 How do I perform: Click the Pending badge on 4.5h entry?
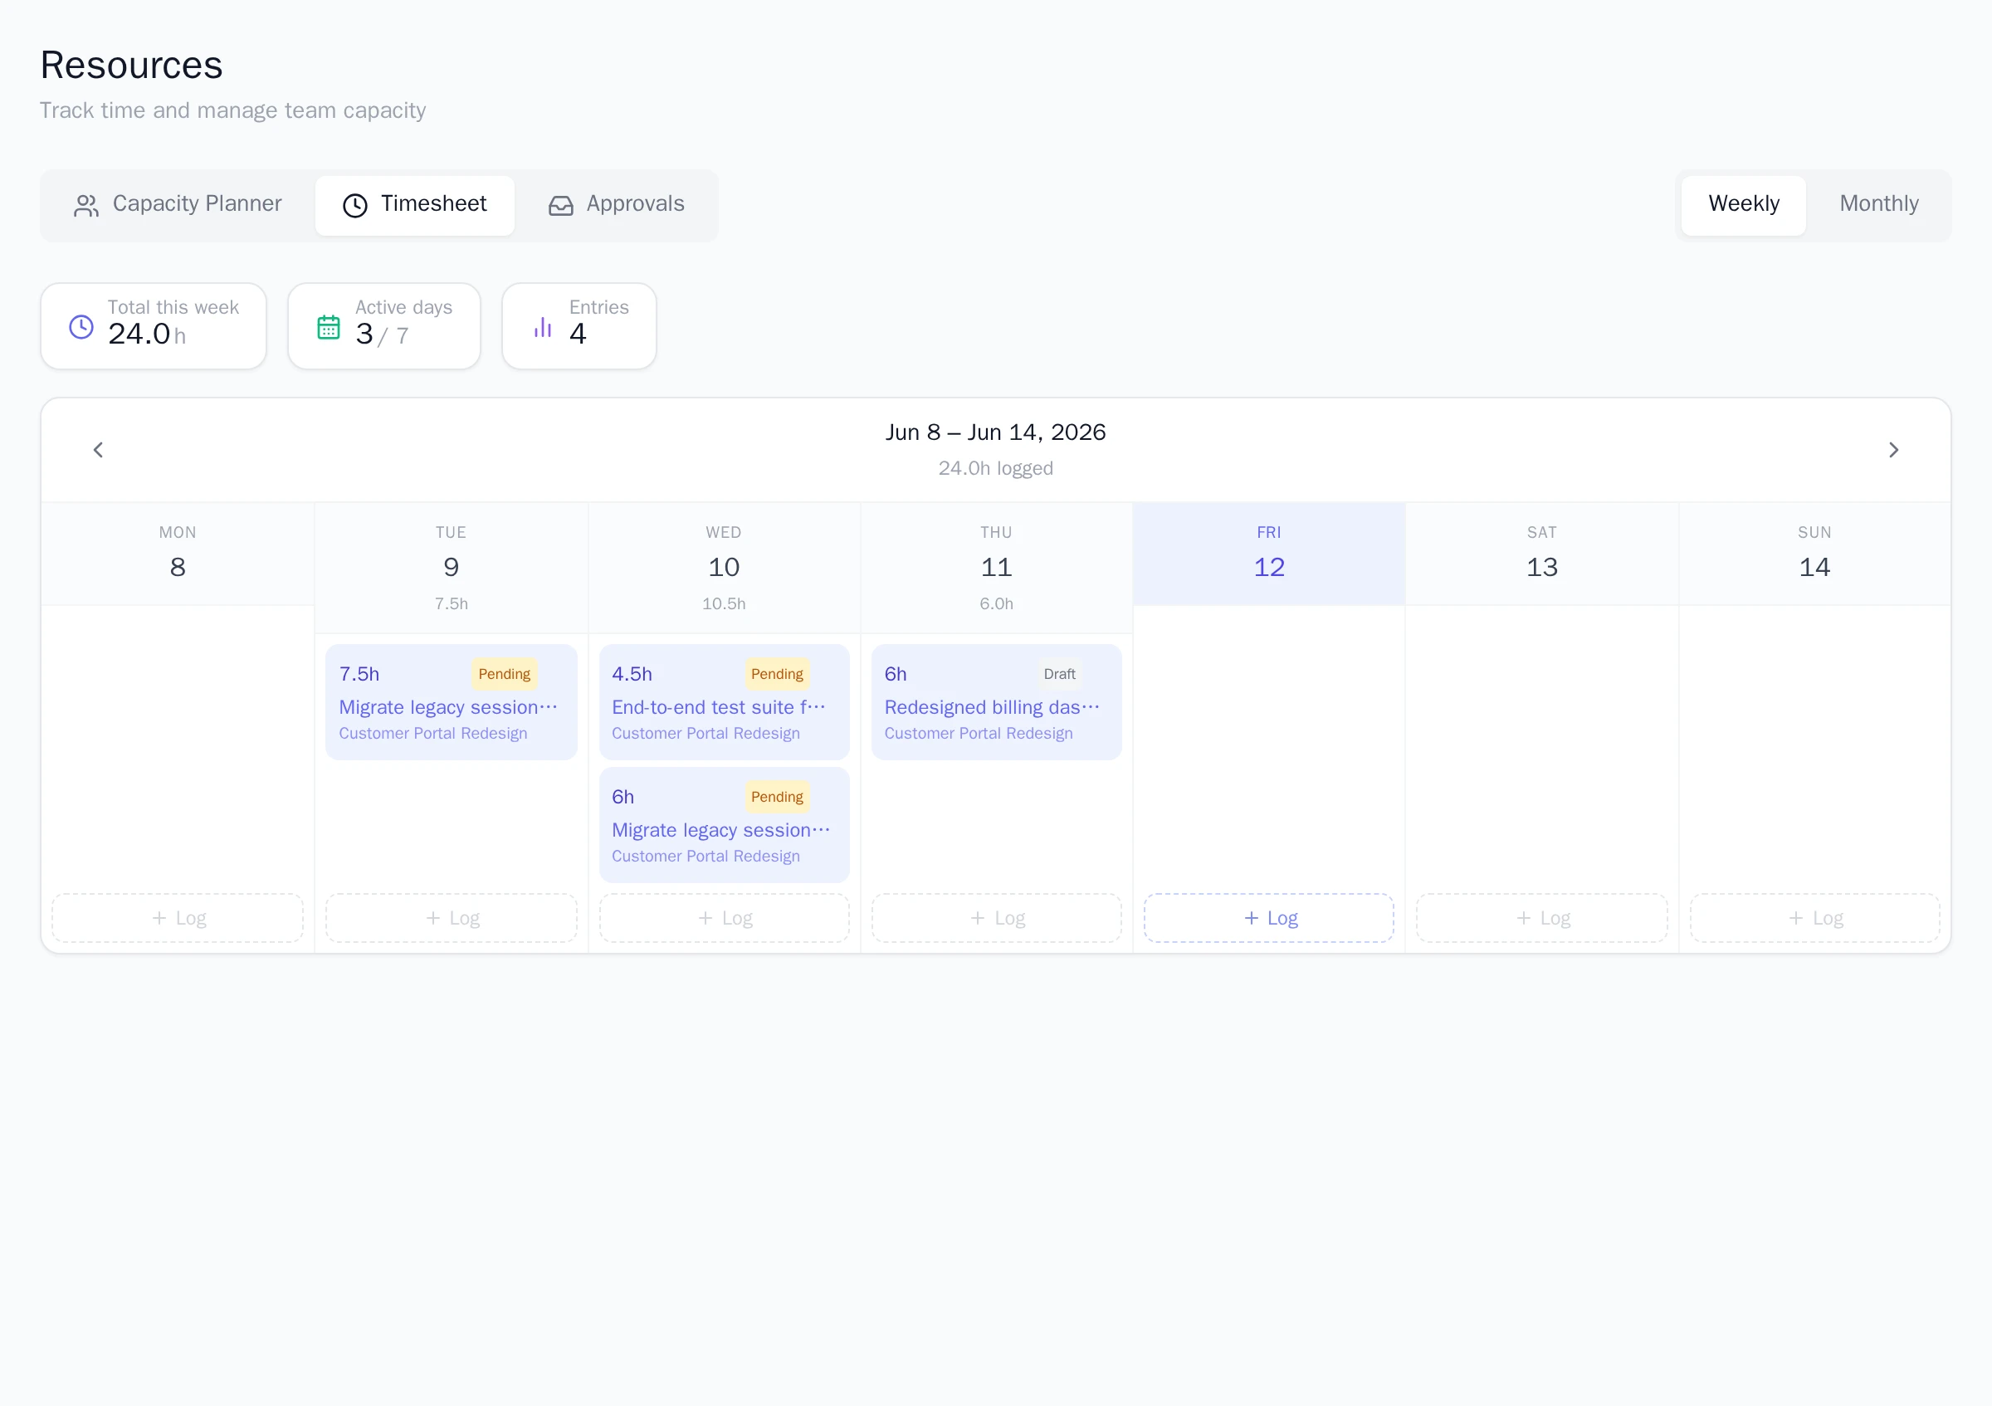pyautogui.click(x=777, y=674)
